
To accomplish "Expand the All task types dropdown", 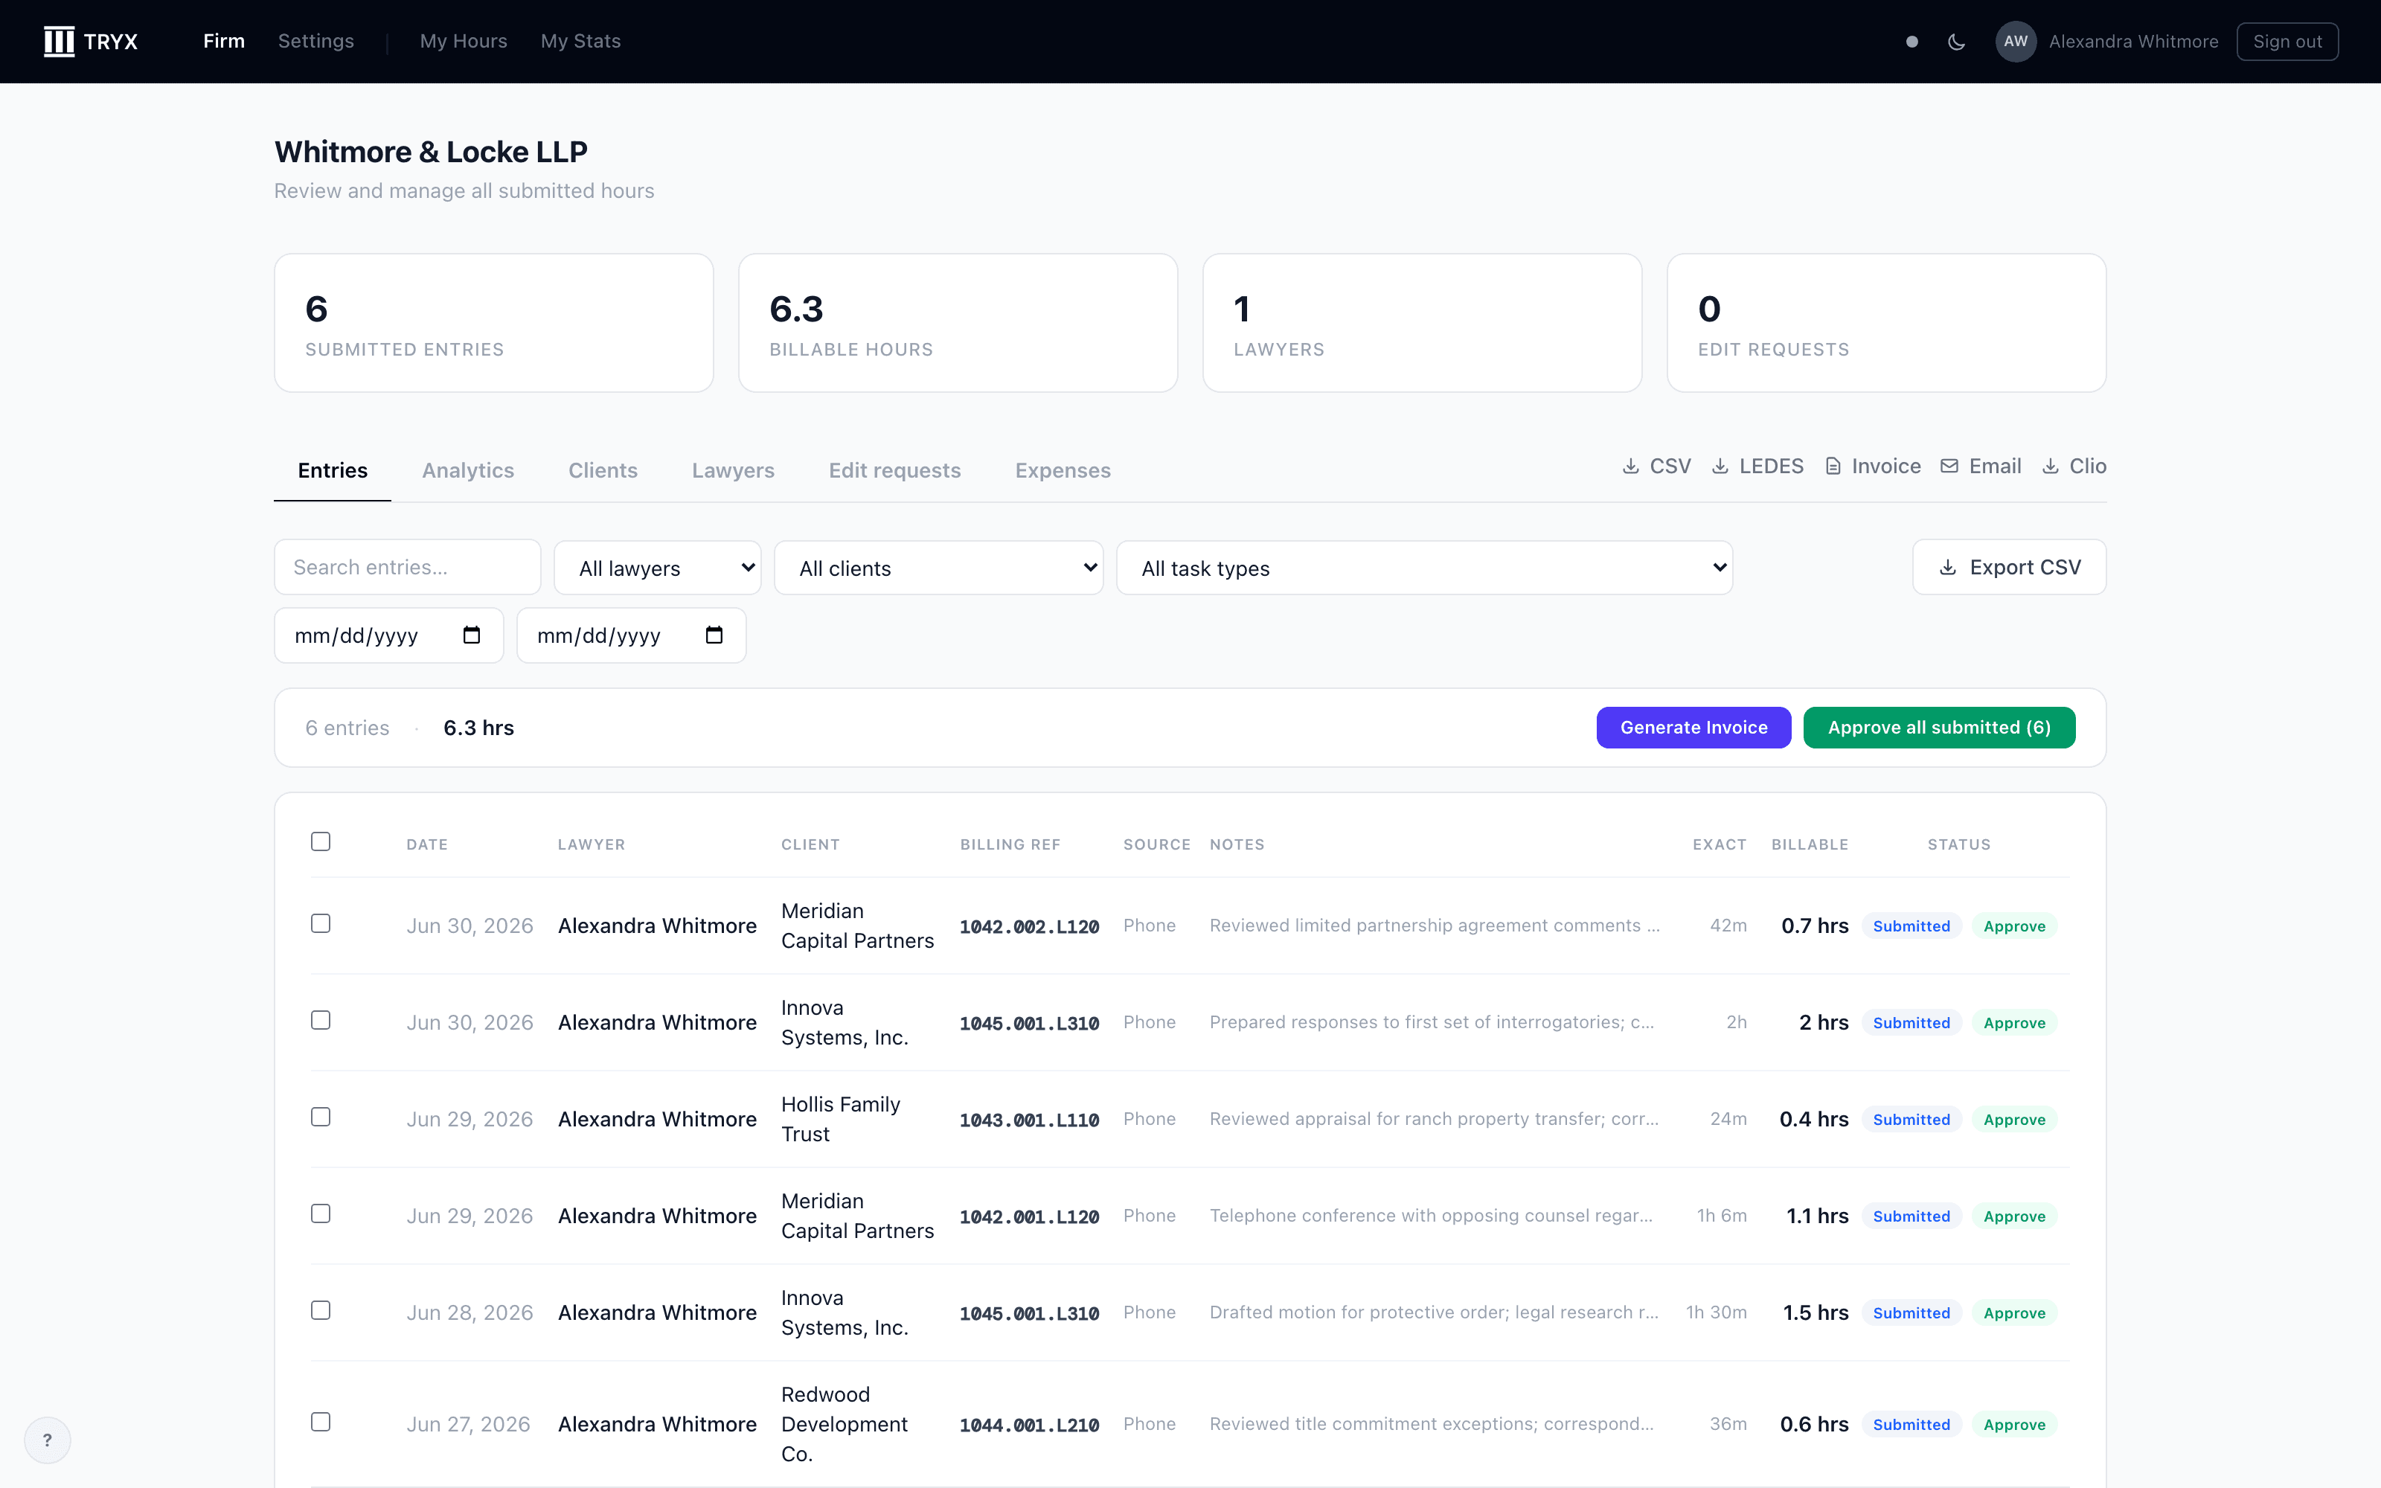I will point(1425,568).
